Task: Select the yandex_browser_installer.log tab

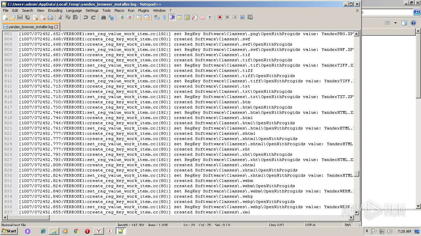Action: (x=30, y=27)
